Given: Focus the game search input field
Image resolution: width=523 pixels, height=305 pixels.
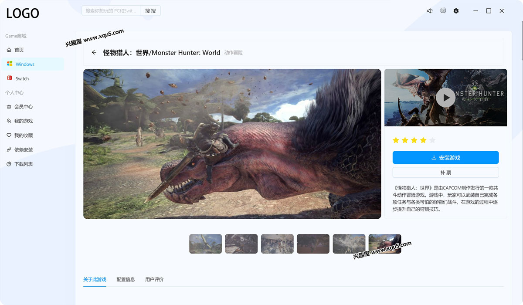Looking at the screenshot, I should (111, 11).
